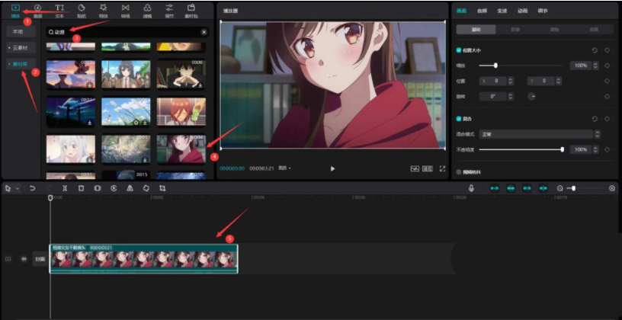Click the X position stepper arrows
The width and height of the screenshot is (622, 320).
click(511, 81)
